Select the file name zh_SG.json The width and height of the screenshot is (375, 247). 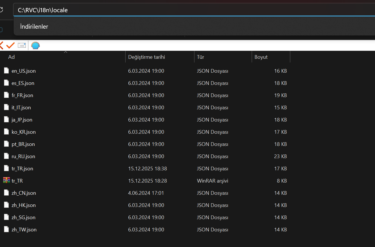(24, 217)
